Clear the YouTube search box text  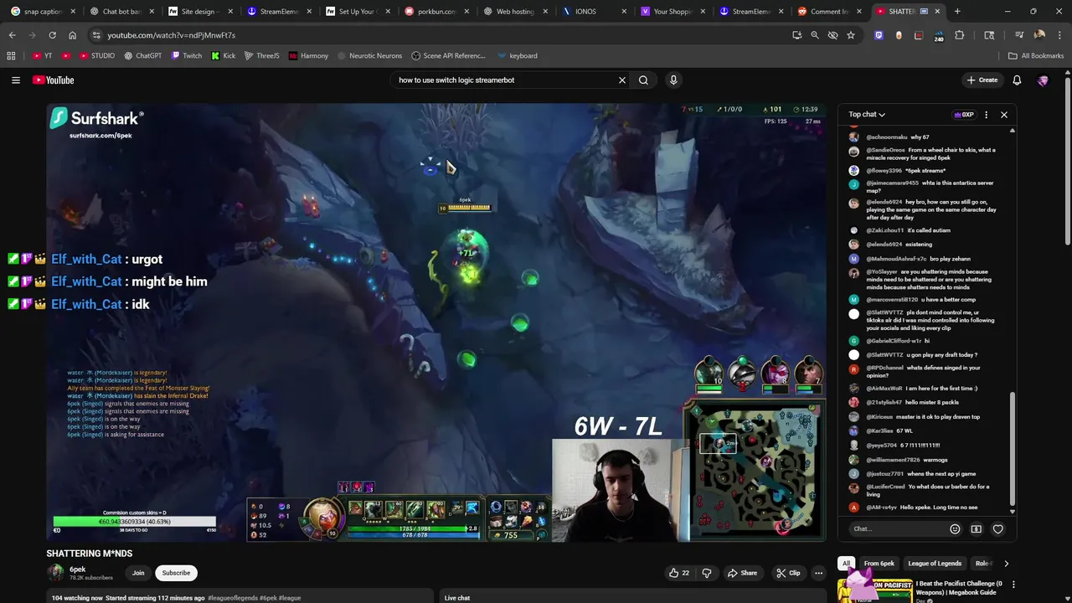point(621,80)
